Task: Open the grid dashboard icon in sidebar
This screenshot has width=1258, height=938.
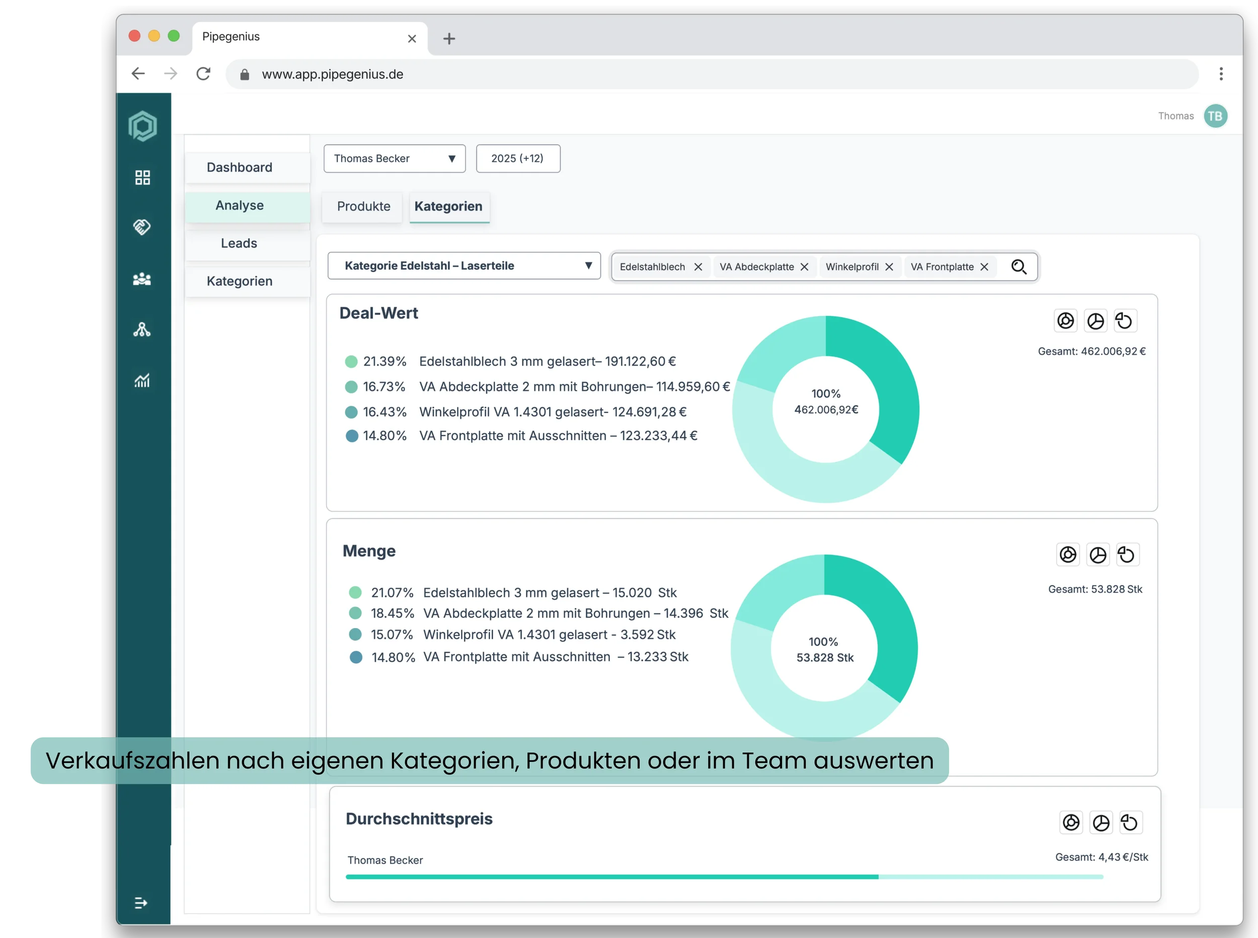Action: tap(142, 178)
